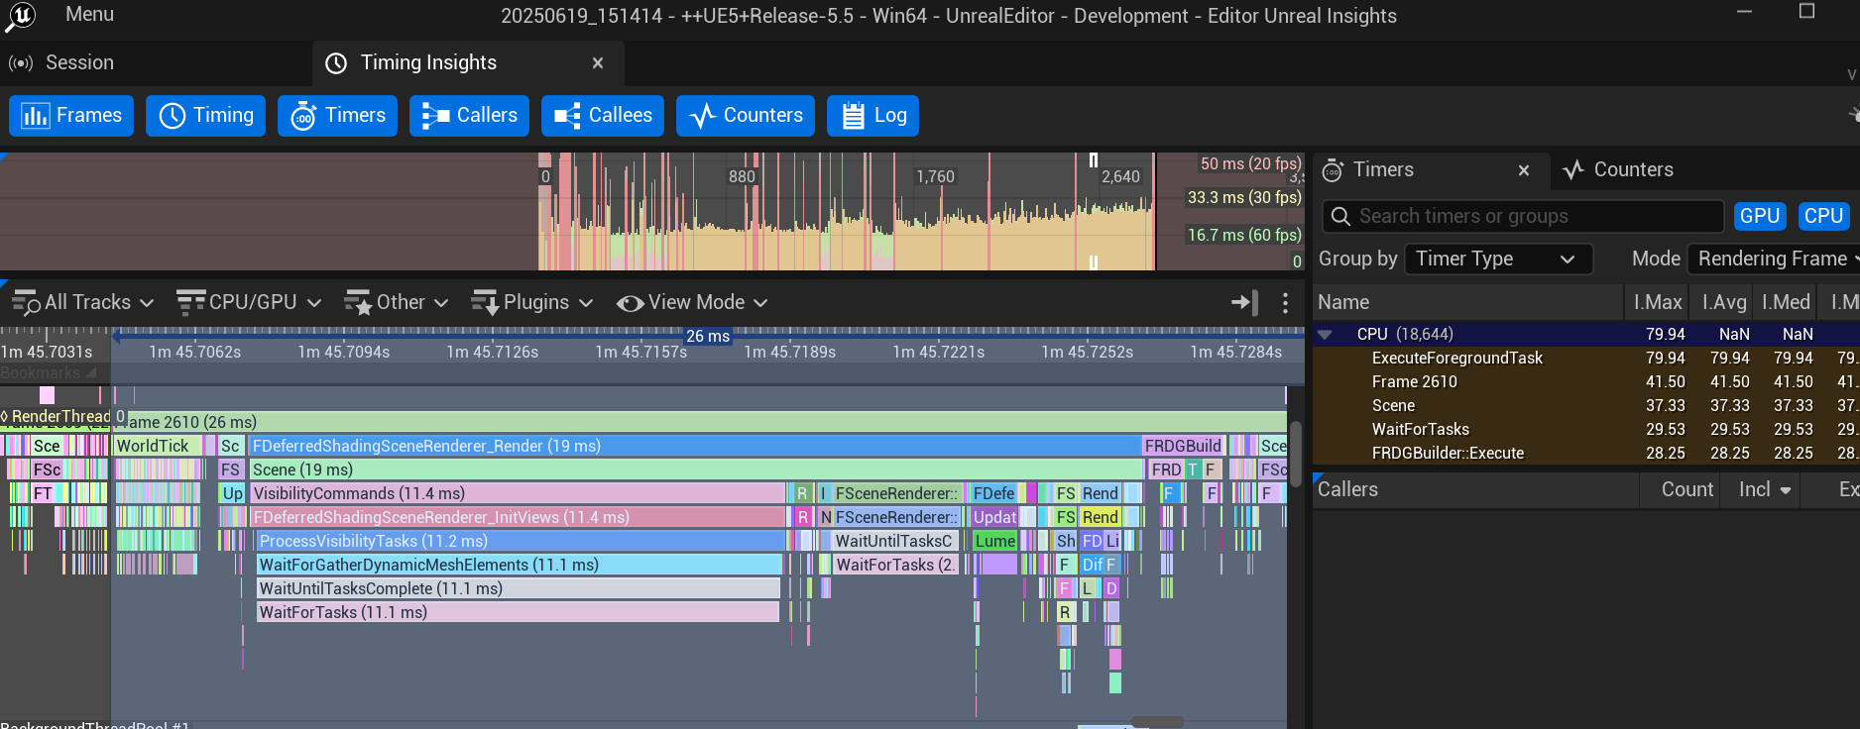Select the WorldTick timing event
1860x729 pixels.
159,446
